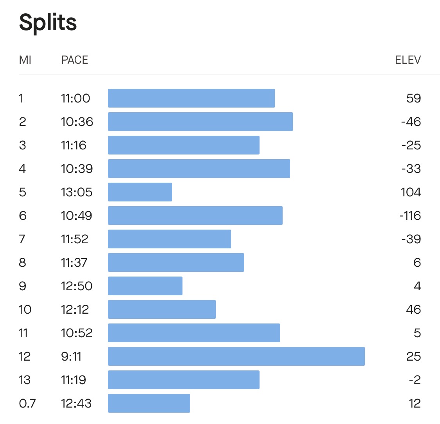
Task: Click the 10:36 pace value
Action: click(77, 122)
